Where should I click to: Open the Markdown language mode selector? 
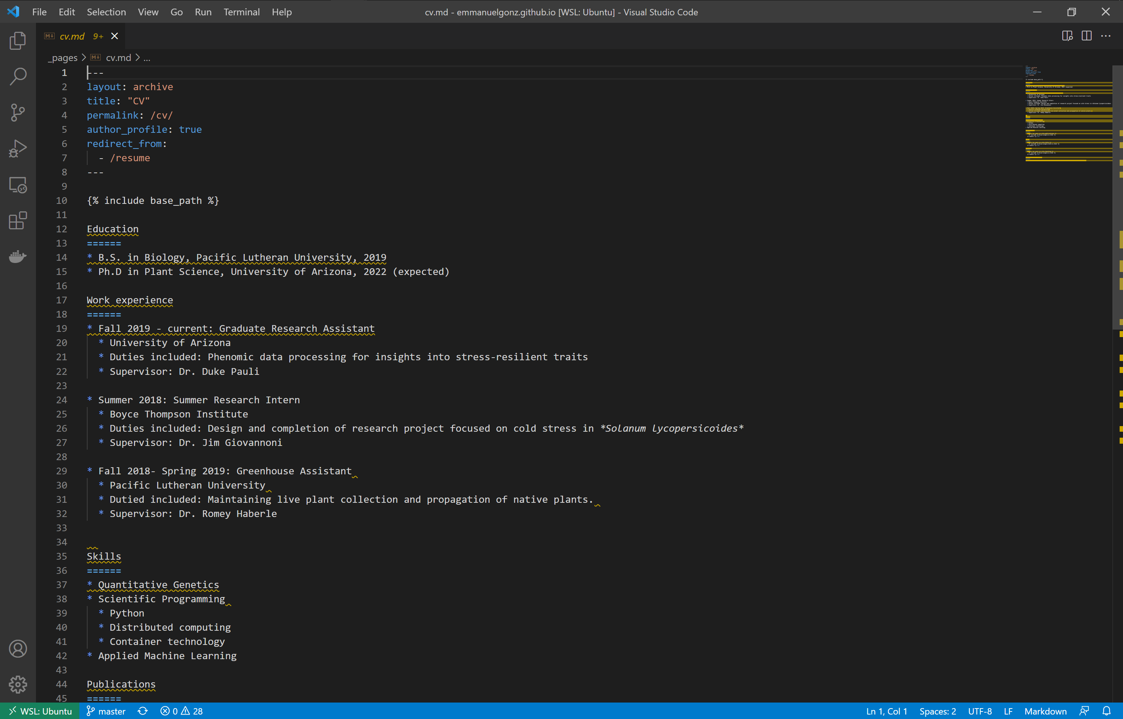point(1046,711)
